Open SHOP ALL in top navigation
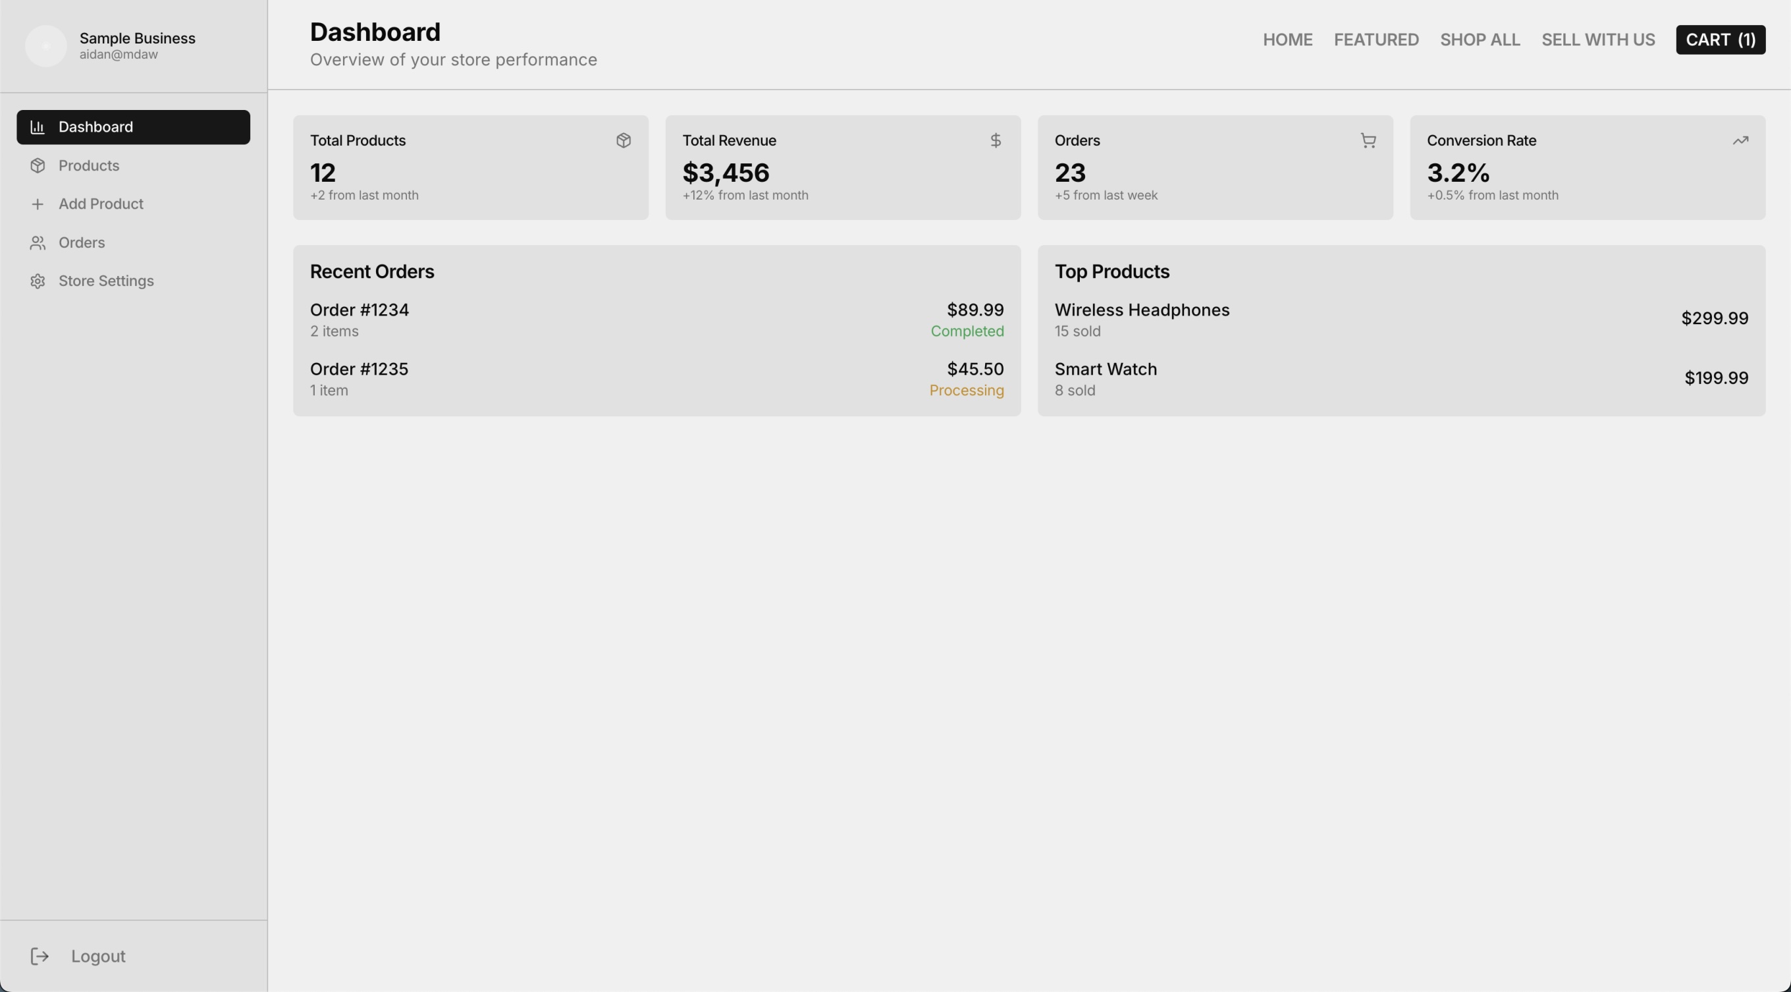1791x992 pixels. pyautogui.click(x=1480, y=40)
